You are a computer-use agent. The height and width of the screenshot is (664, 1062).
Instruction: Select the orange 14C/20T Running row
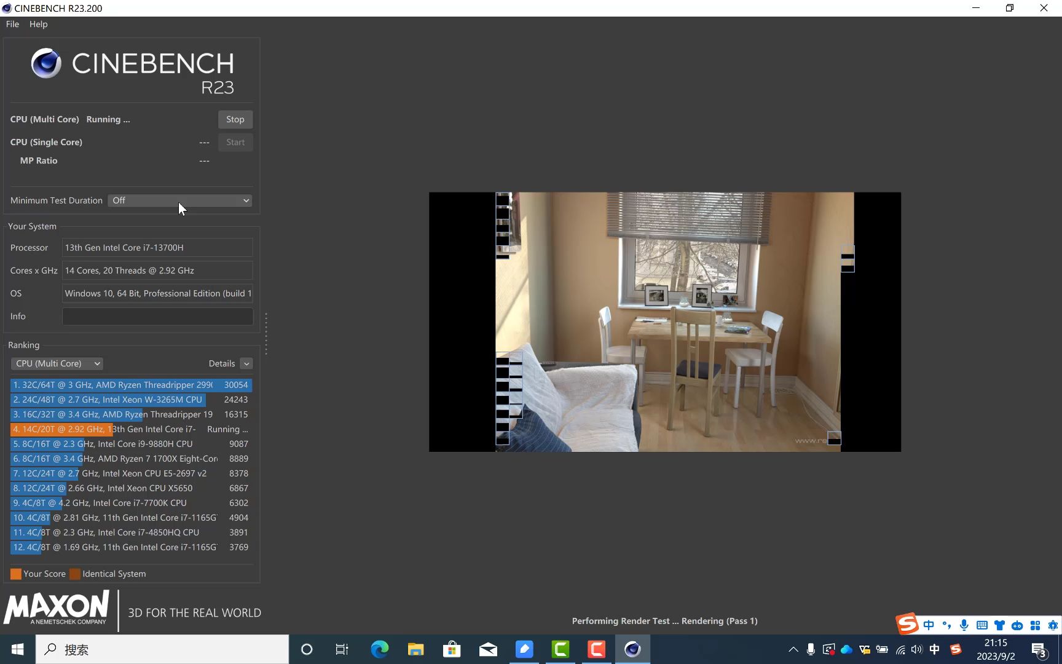[x=131, y=429]
